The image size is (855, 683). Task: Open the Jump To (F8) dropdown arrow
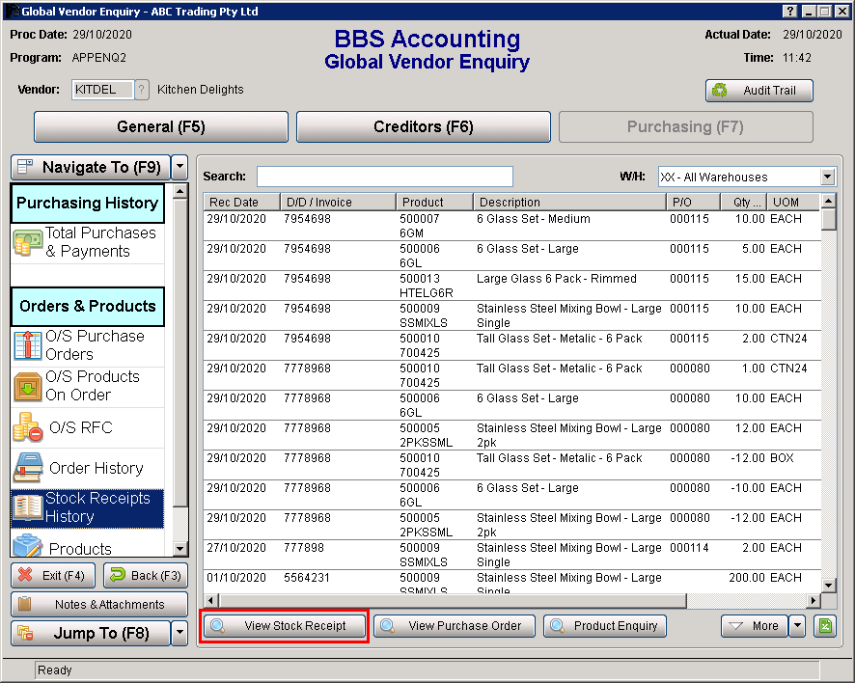[178, 636]
